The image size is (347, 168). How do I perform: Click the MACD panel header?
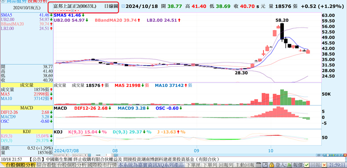(x=27, y=108)
